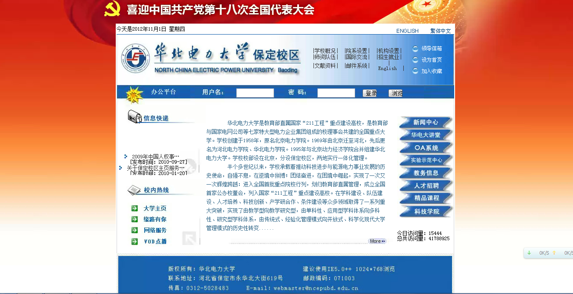Open the 华电大讲堂 button
Viewport: 573px width, 294px height.
(x=426, y=135)
